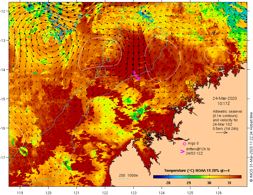
Task: Click the 'Altimetric sealevel' text
Action: tap(227, 112)
